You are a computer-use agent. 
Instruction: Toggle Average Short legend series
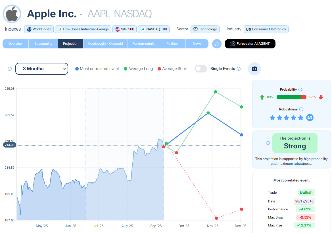pos(173,69)
